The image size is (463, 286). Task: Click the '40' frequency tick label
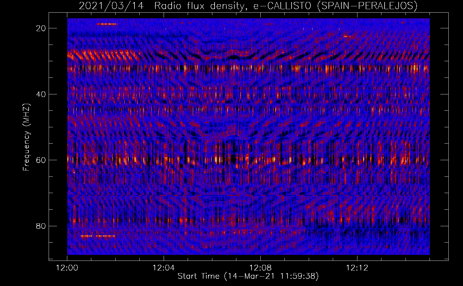41,94
